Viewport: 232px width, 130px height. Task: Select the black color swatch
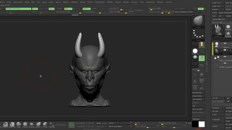195,124
